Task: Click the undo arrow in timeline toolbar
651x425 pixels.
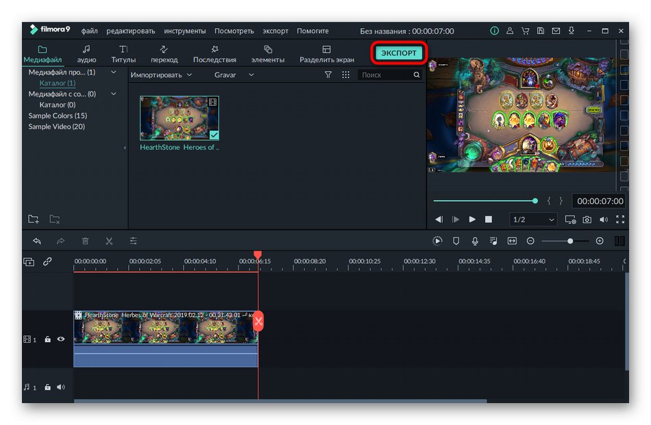Action: [x=37, y=241]
